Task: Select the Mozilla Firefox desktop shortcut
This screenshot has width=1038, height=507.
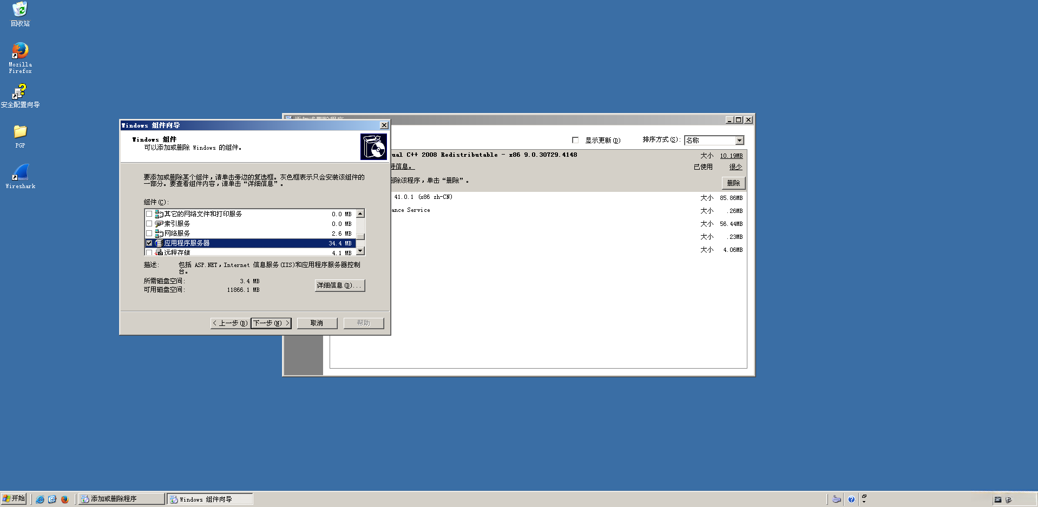Action: pos(20,58)
